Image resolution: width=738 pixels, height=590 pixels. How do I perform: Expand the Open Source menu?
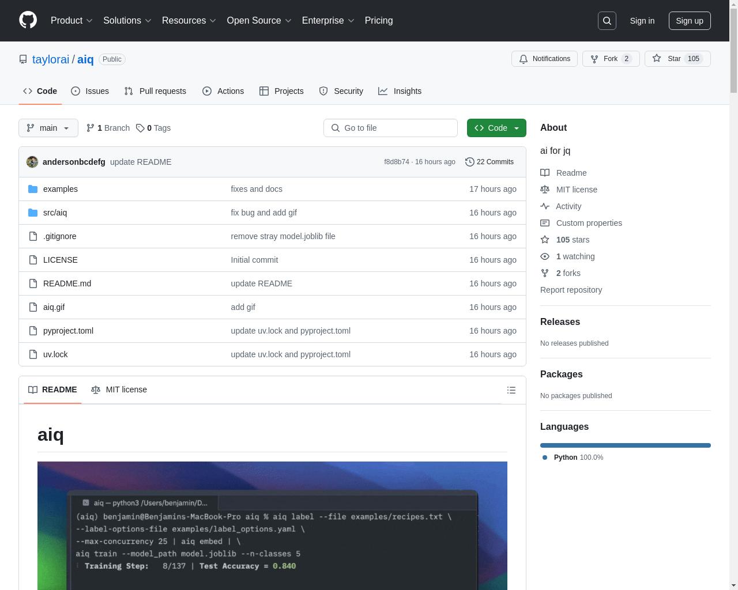coord(259,20)
